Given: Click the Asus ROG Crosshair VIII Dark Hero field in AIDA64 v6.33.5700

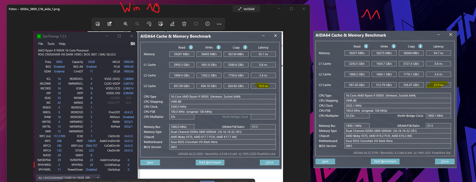Looking at the screenshot, I should click(x=398, y=141).
